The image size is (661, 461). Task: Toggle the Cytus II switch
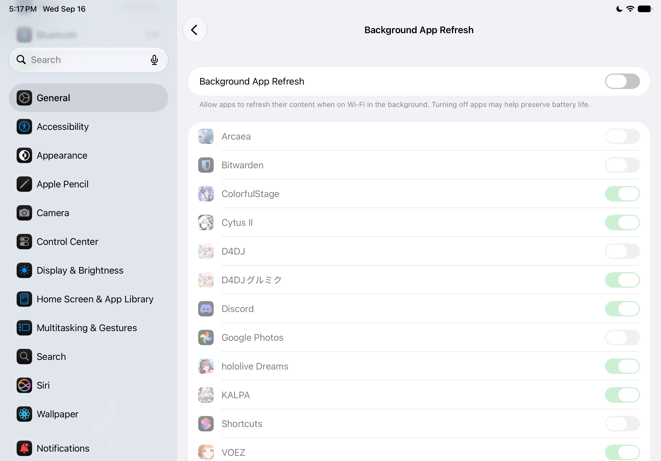click(622, 222)
